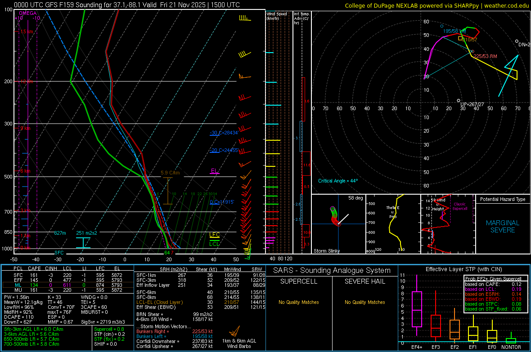Click the BRN Shear = 99 m2/s2 entry
531x352 pixels.
175,314
